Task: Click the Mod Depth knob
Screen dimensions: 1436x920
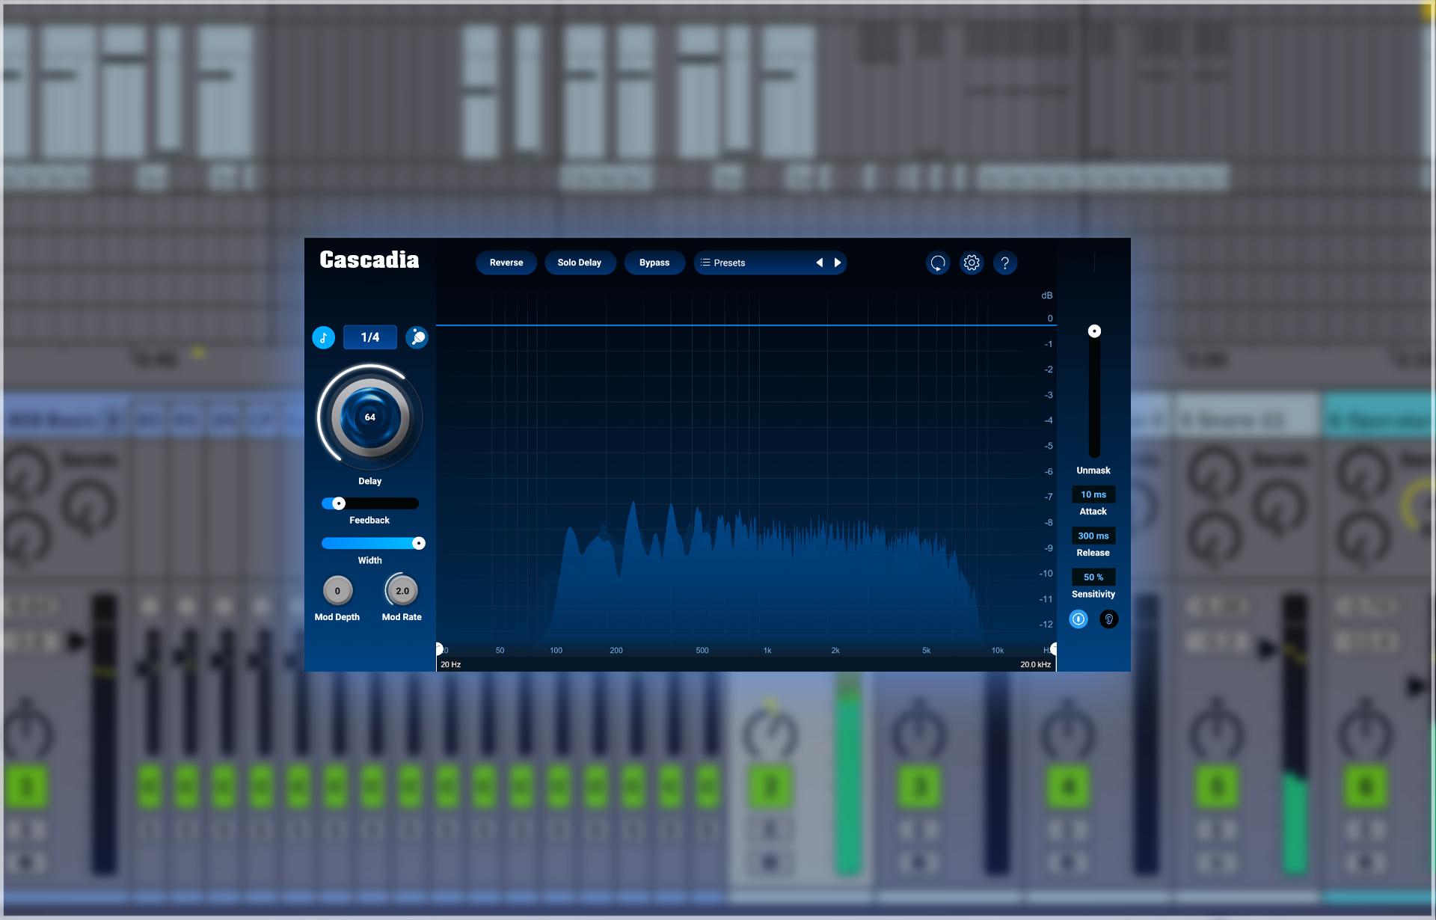Action: 337,591
